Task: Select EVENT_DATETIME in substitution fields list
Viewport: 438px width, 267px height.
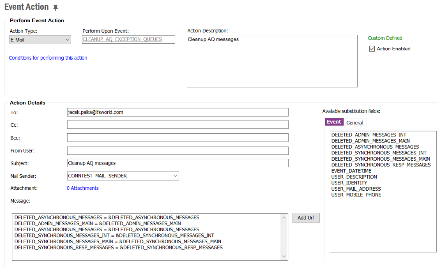Action: coord(351,171)
